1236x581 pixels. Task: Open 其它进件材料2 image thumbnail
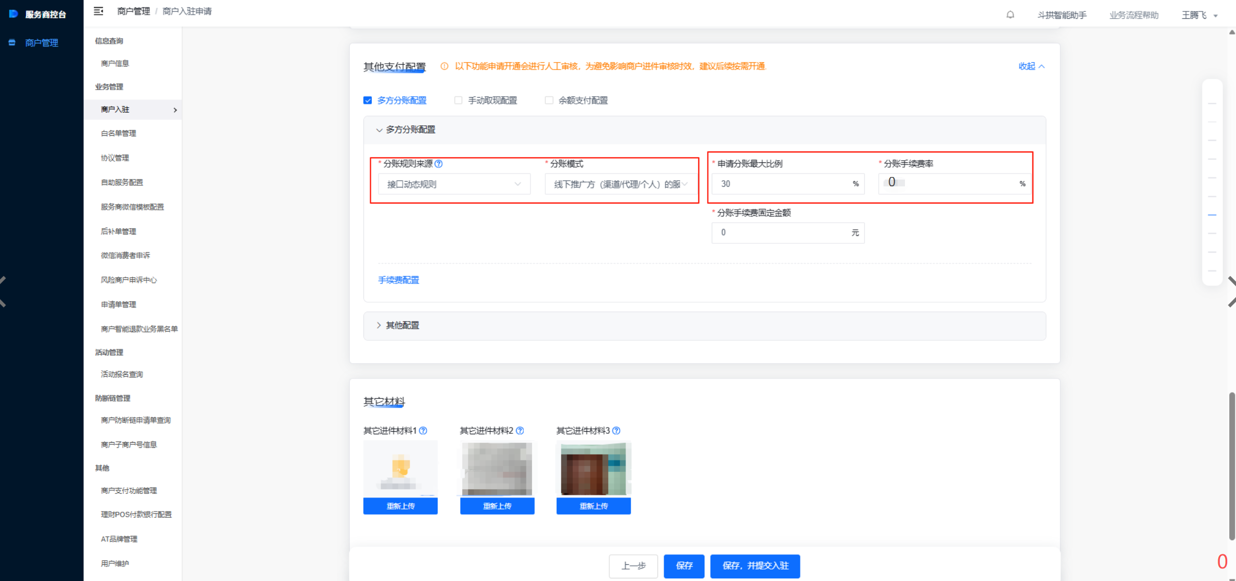point(497,468)
